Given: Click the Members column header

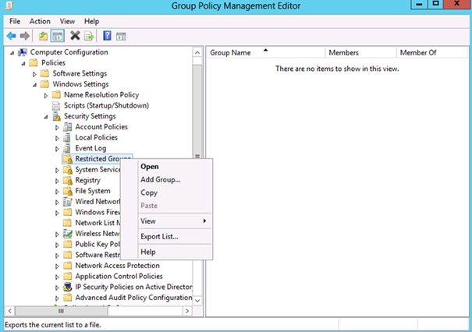Looking at the screenshot, I should coord(360,53).
